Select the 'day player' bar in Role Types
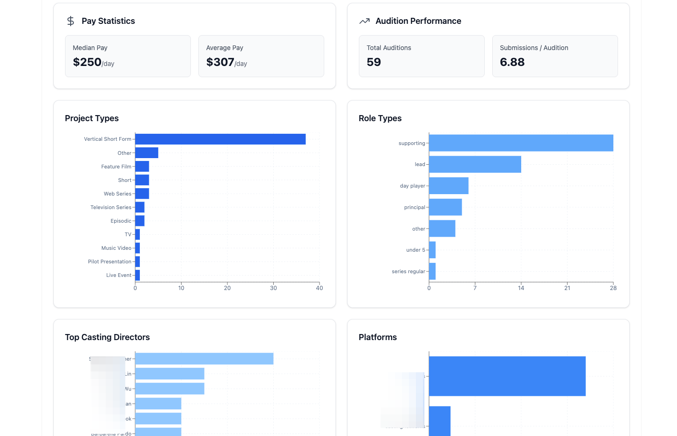677x436 pixels. click(x=448, y=186)
